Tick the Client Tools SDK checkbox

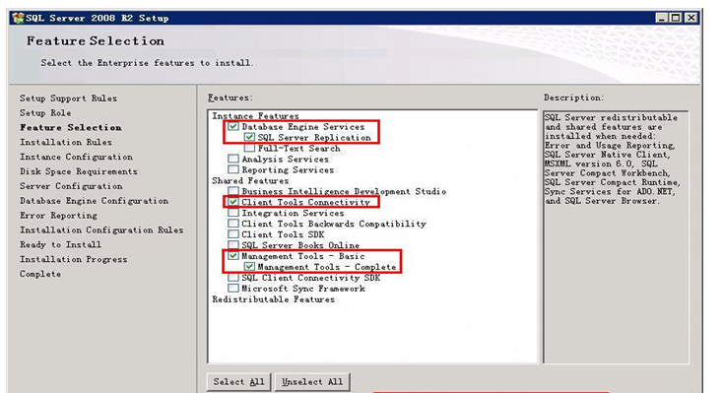tap(233, 234)
